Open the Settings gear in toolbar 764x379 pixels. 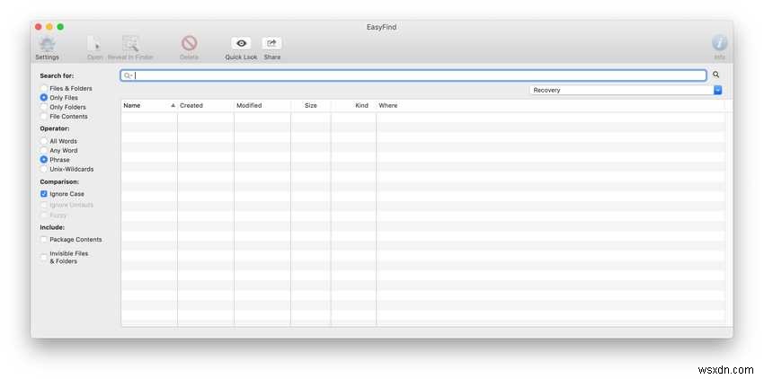tap(48, 44)
